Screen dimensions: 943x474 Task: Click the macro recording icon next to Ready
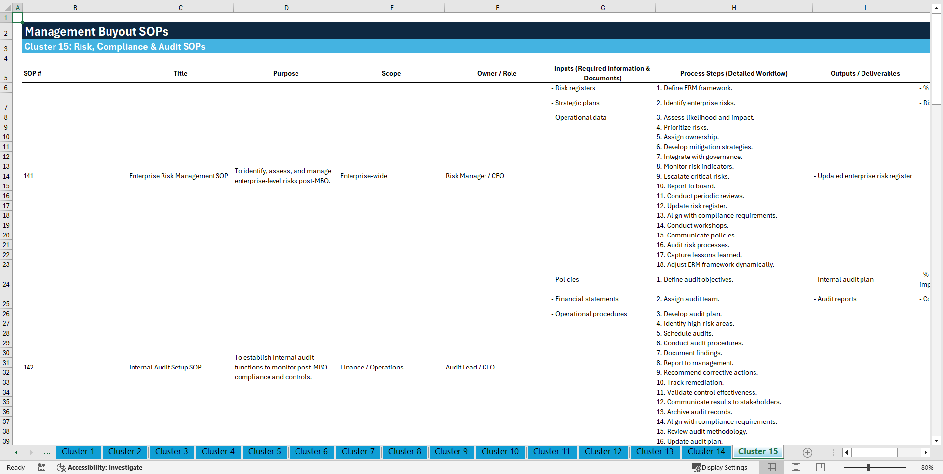pyautogui.click(x=42, y=467)
